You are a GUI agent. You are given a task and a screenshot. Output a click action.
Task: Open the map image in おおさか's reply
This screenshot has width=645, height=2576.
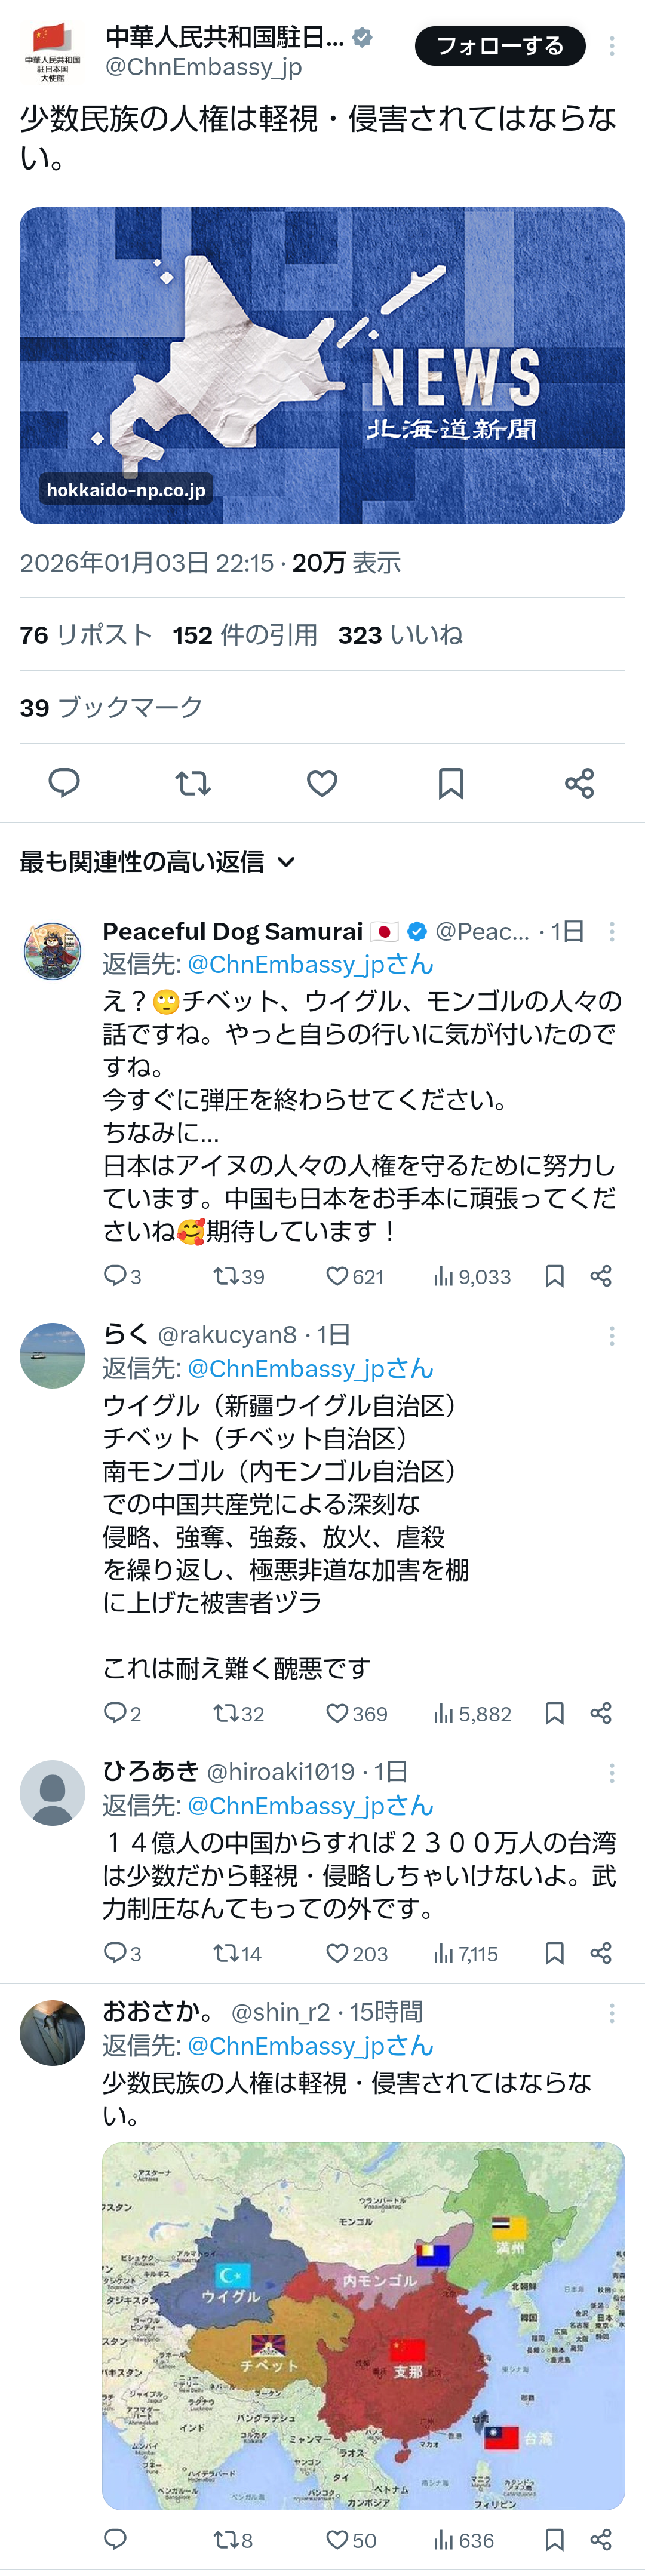(363, 2325)
